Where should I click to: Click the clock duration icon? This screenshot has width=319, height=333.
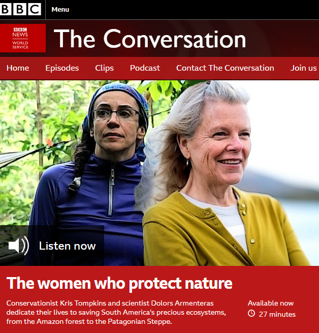[251, 314]
